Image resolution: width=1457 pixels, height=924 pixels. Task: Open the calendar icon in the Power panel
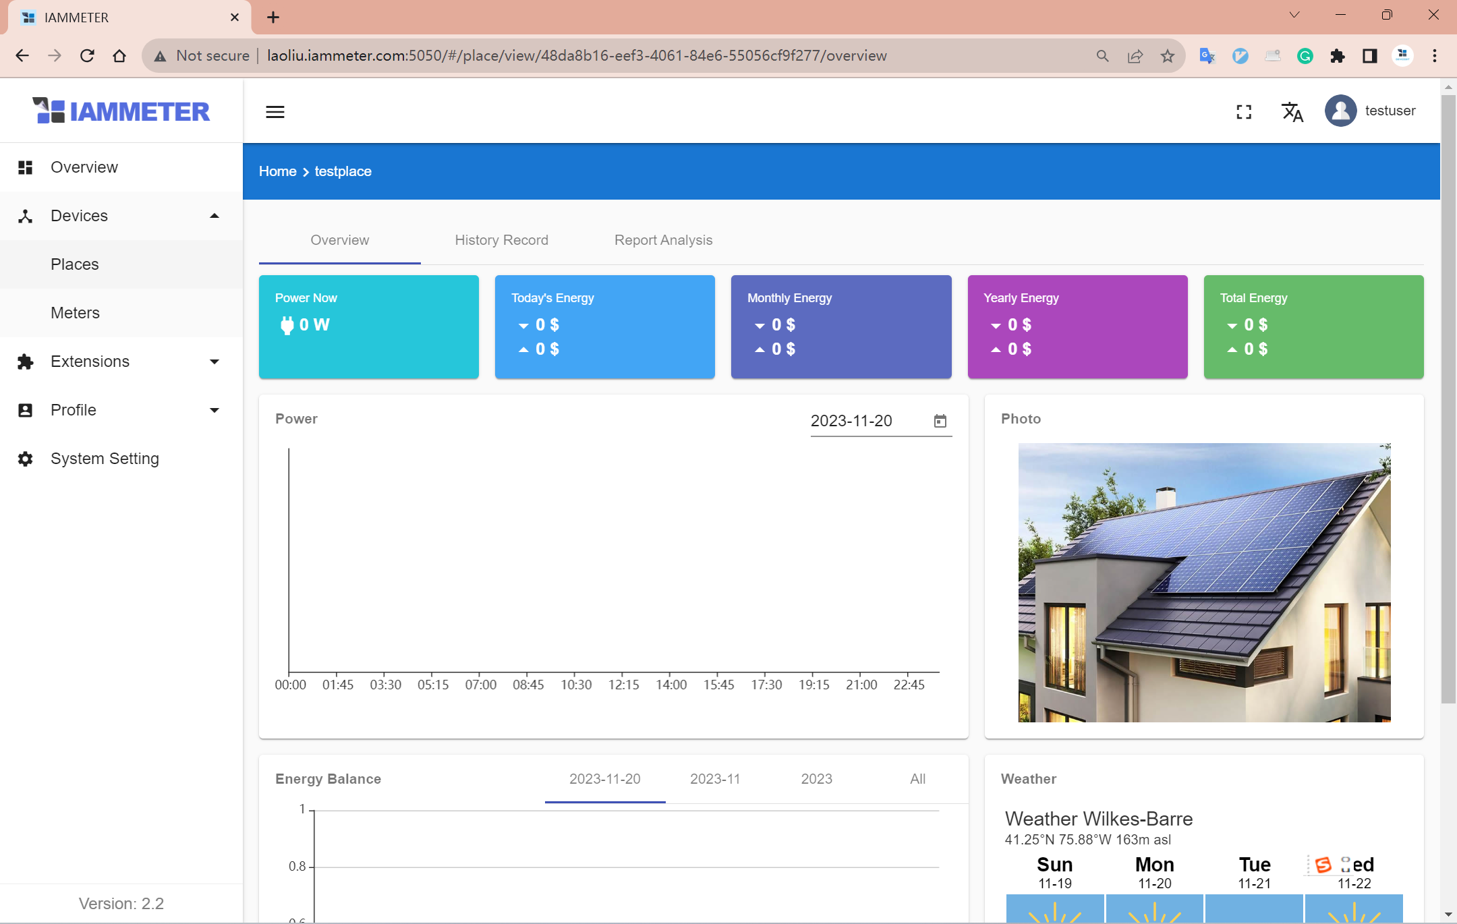(940, 422)
